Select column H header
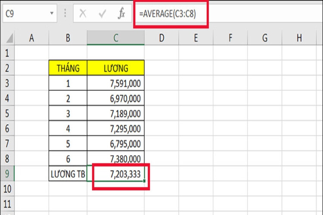 [299, 38]
